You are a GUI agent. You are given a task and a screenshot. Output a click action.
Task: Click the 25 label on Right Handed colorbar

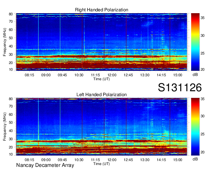[x=202, y=53]
